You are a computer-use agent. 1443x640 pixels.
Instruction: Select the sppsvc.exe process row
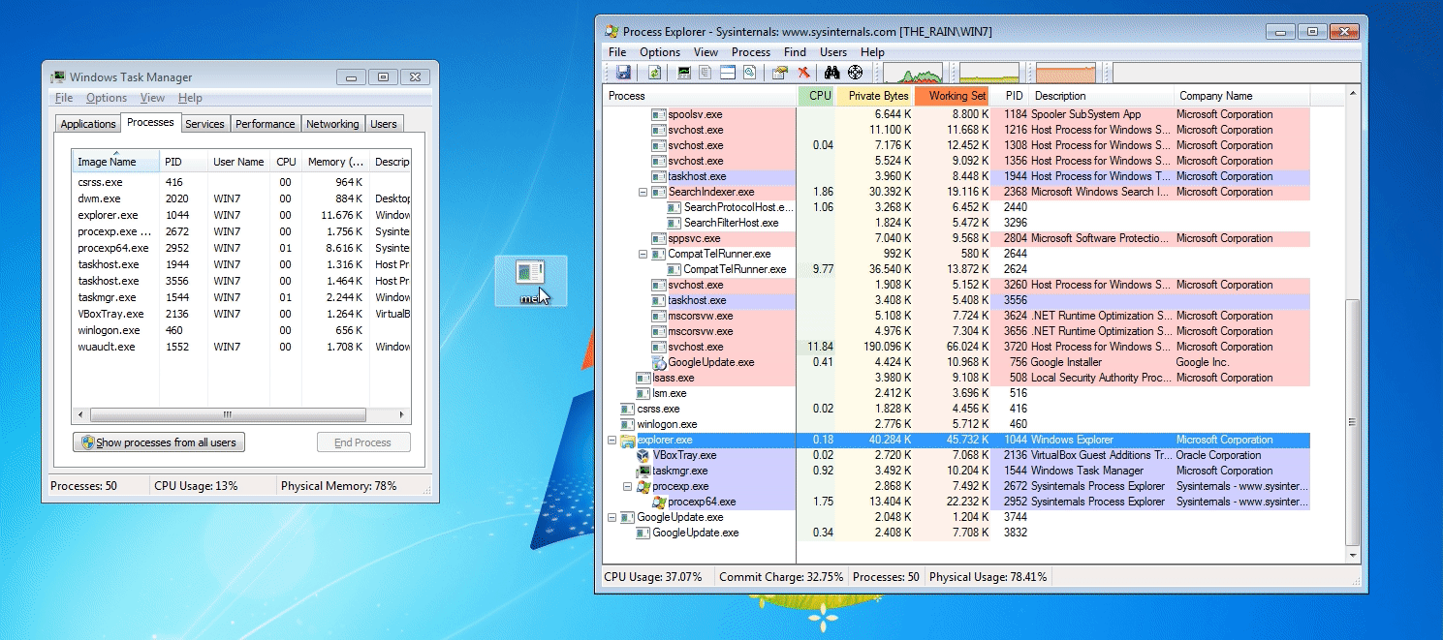tap(956, 238)
